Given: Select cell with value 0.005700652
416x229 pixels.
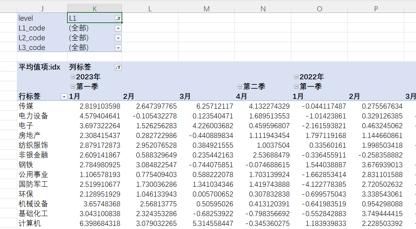Looking at the screenshot, I should pyautogui.click(x=206, y=194).
